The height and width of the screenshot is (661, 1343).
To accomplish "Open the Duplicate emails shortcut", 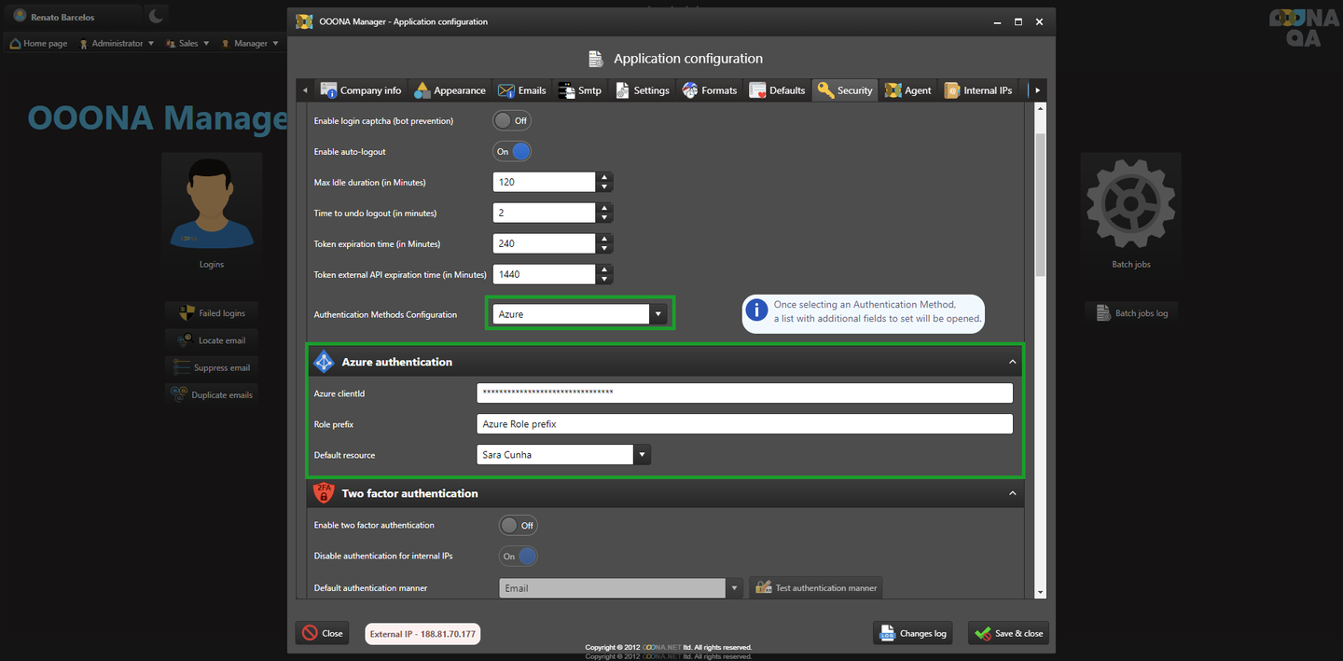I will (212, 394).
